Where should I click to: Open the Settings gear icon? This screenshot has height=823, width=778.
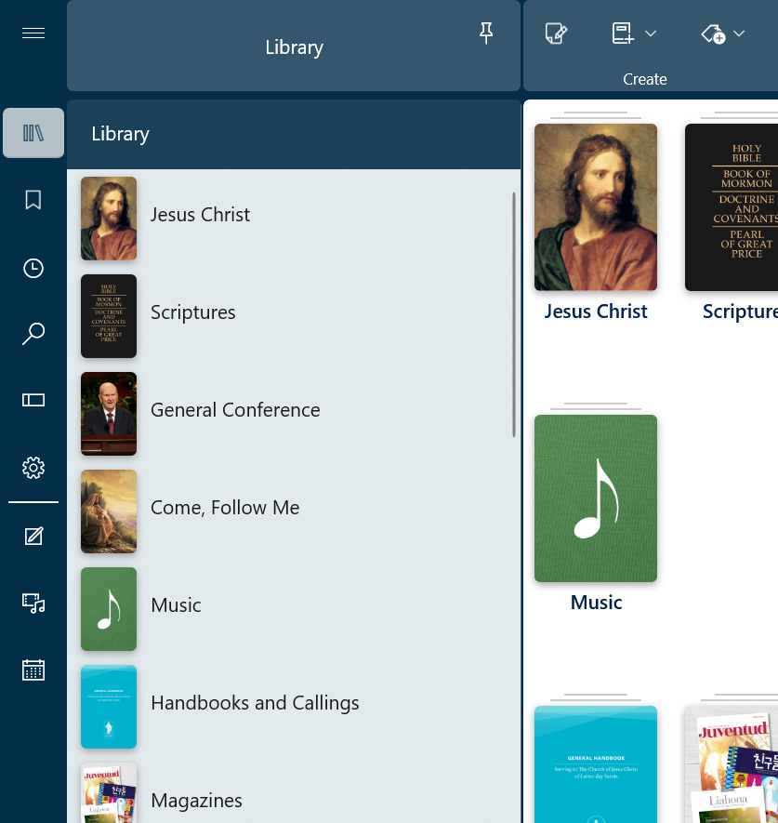[x=33, y=467]
